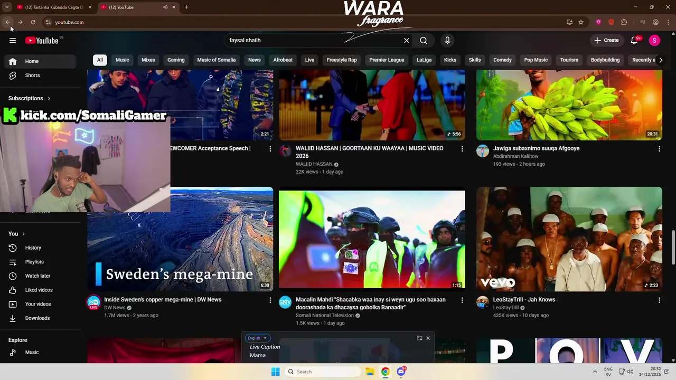The width and height of the screenshot is (676, 380).
Task: Select the Music filter chip
Action: (123, 60)
